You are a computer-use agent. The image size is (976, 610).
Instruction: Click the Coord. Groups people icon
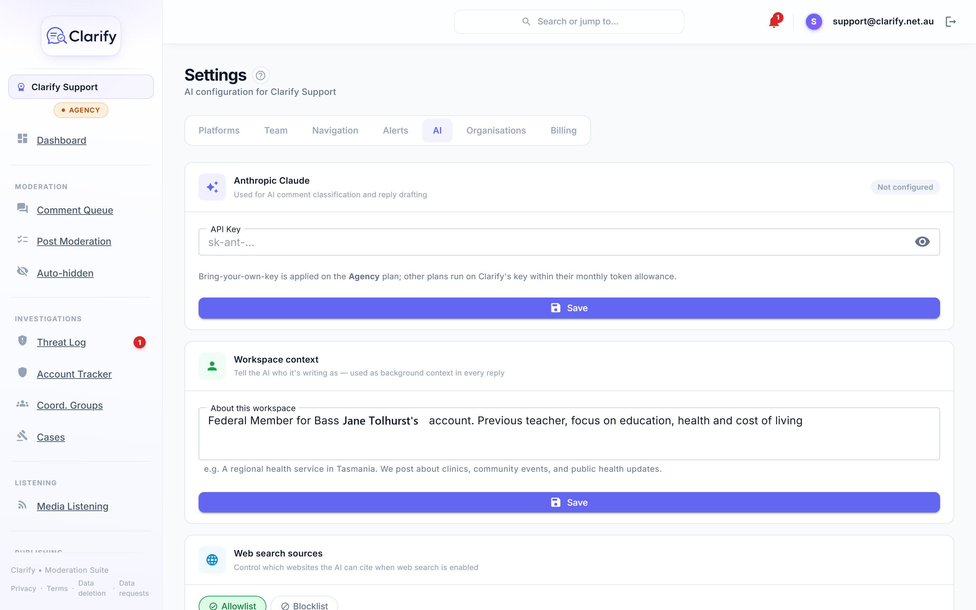[x=23, y=404]
